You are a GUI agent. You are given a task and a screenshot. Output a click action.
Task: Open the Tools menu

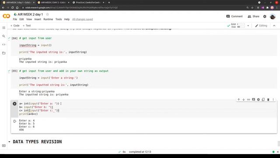[59, 19]
